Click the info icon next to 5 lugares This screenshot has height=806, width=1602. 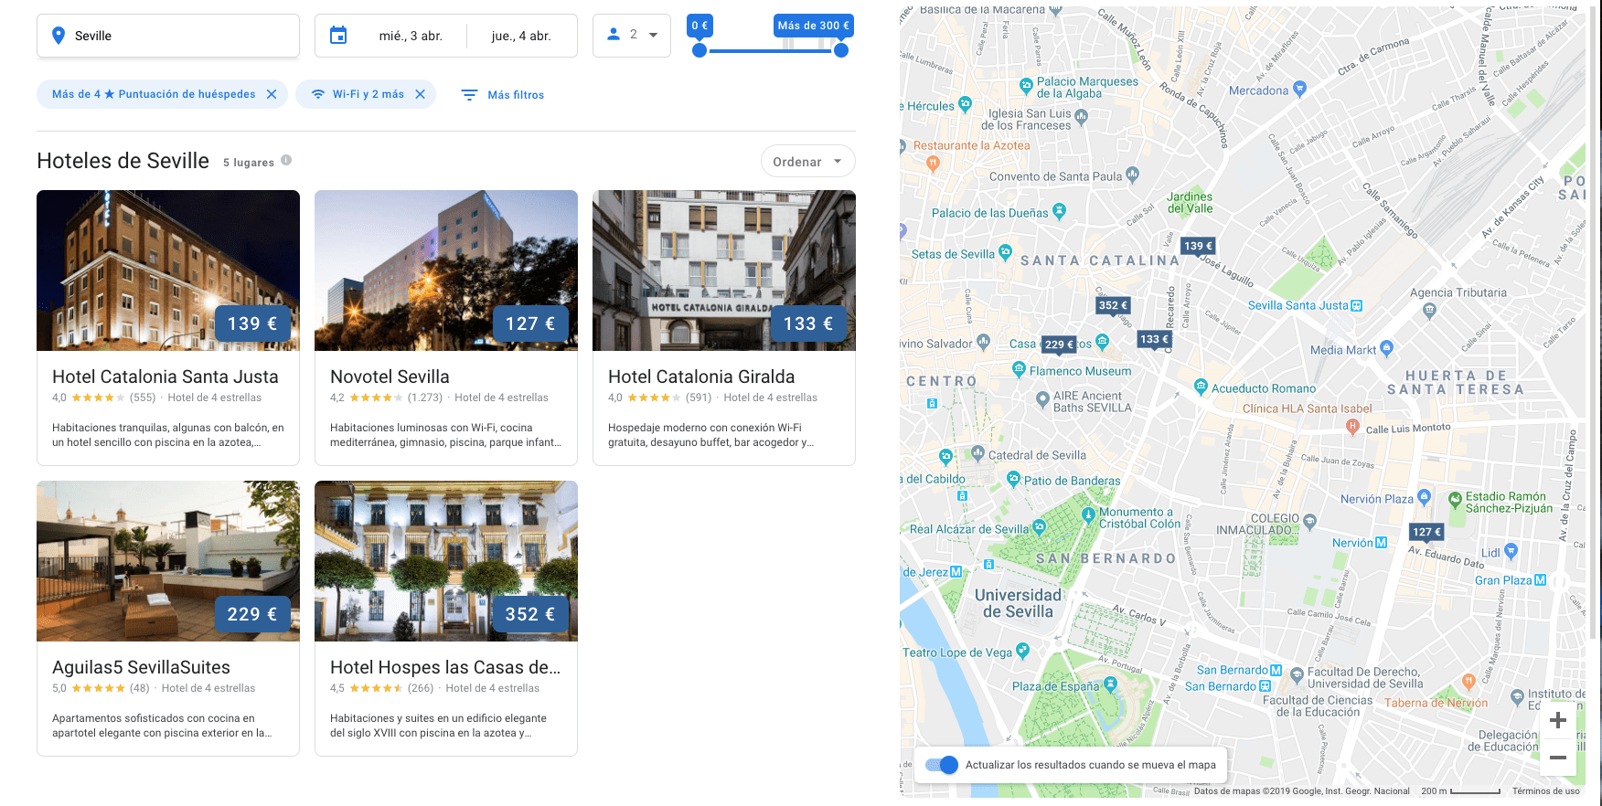[x=286, y=160]
